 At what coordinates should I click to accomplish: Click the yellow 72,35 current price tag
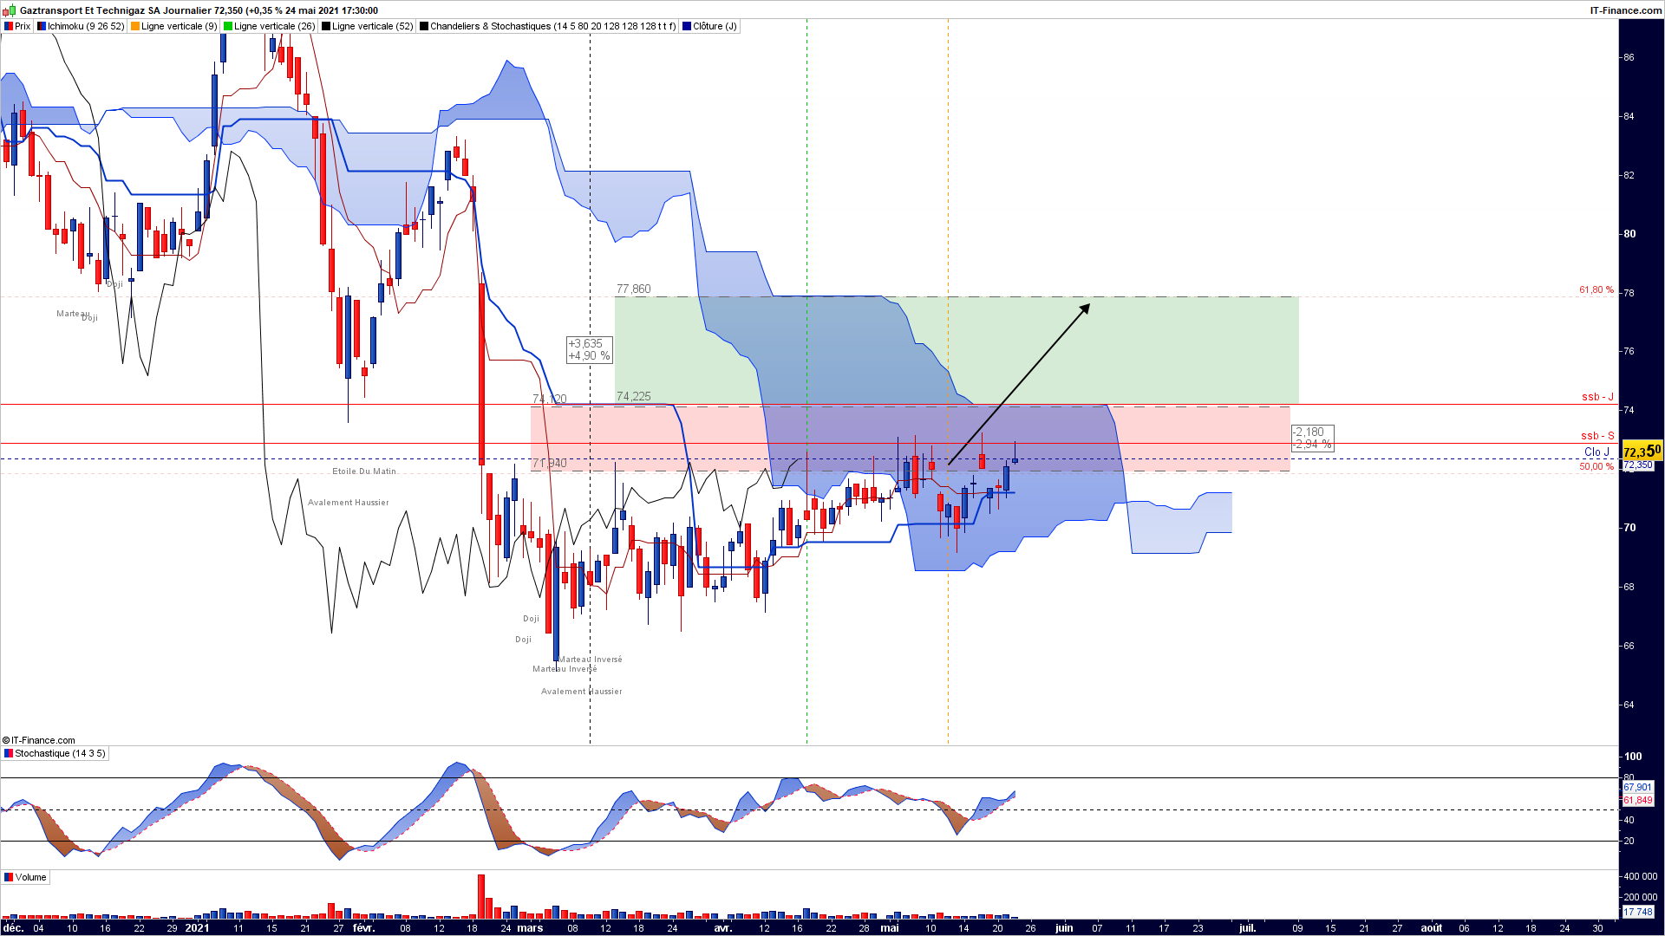pyautogui.click(x=1642, y=452)
